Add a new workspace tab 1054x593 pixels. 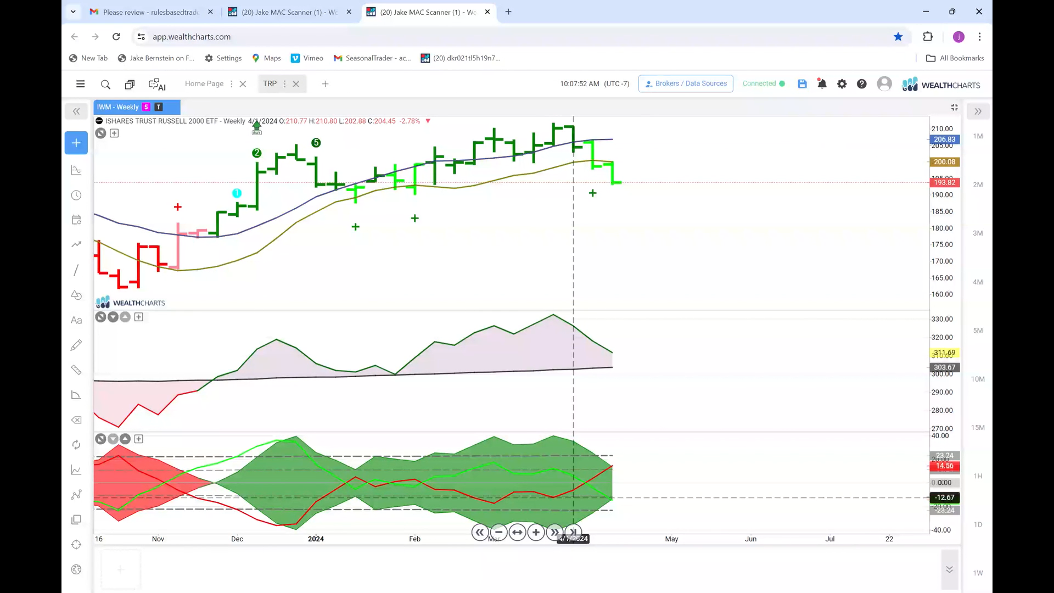(x=325, y=84)
